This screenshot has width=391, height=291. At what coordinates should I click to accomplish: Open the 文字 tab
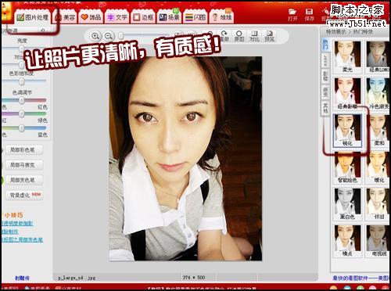pyautogui.click(x=117, y=17)
